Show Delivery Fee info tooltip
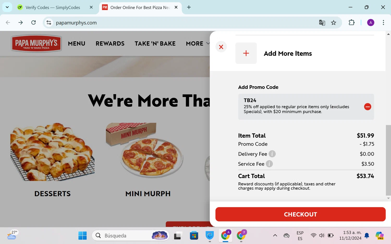 coord(272,154)
